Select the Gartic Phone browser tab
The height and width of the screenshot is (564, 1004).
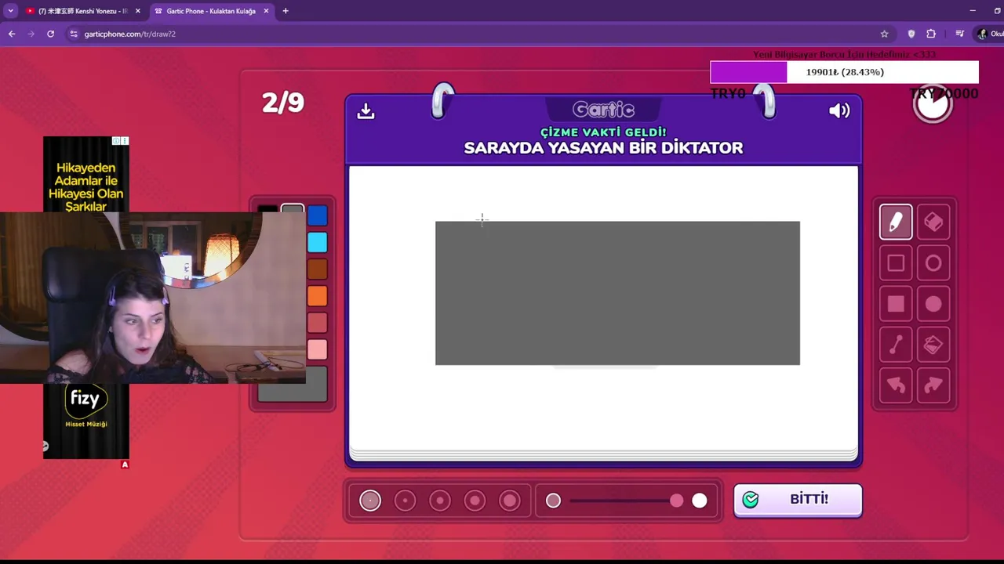click(x=210, y=11)
